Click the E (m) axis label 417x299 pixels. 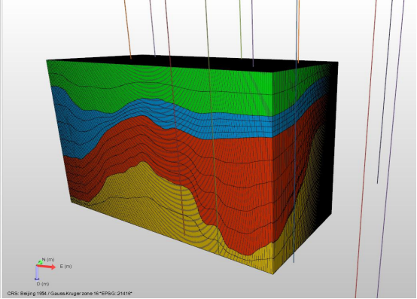[65, 267]
